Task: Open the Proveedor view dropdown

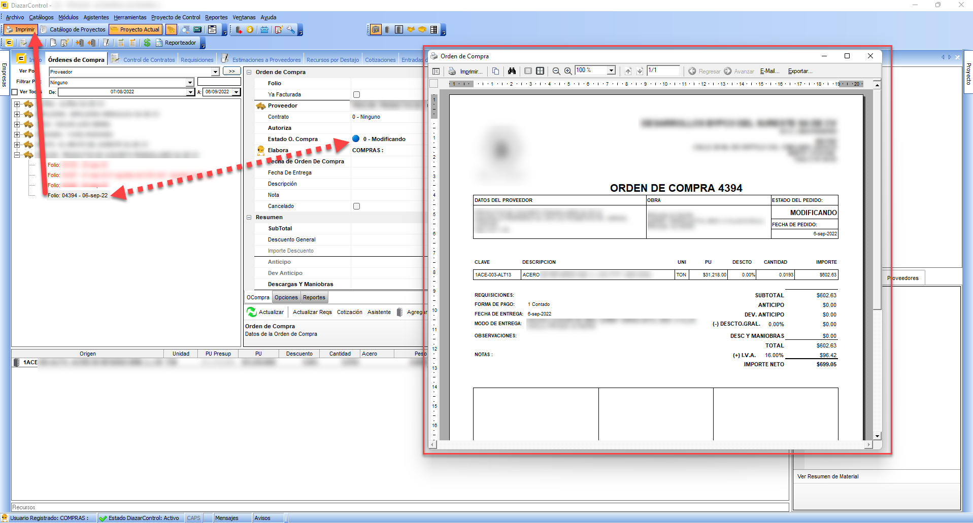Action: (x=215, y=72)
